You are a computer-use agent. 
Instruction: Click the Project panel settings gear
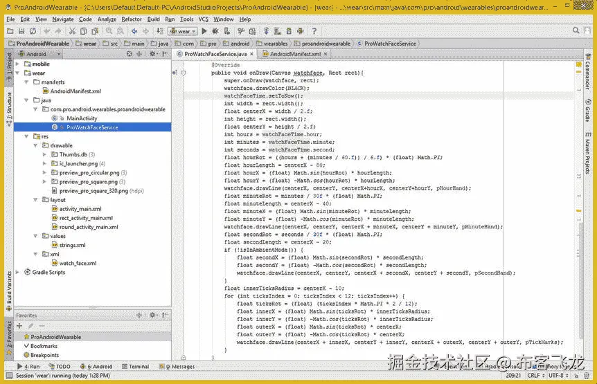[152, 54]
